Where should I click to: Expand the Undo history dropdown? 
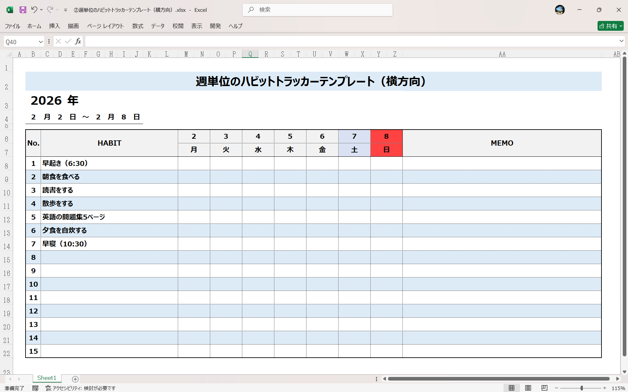(x=41, y=10)
